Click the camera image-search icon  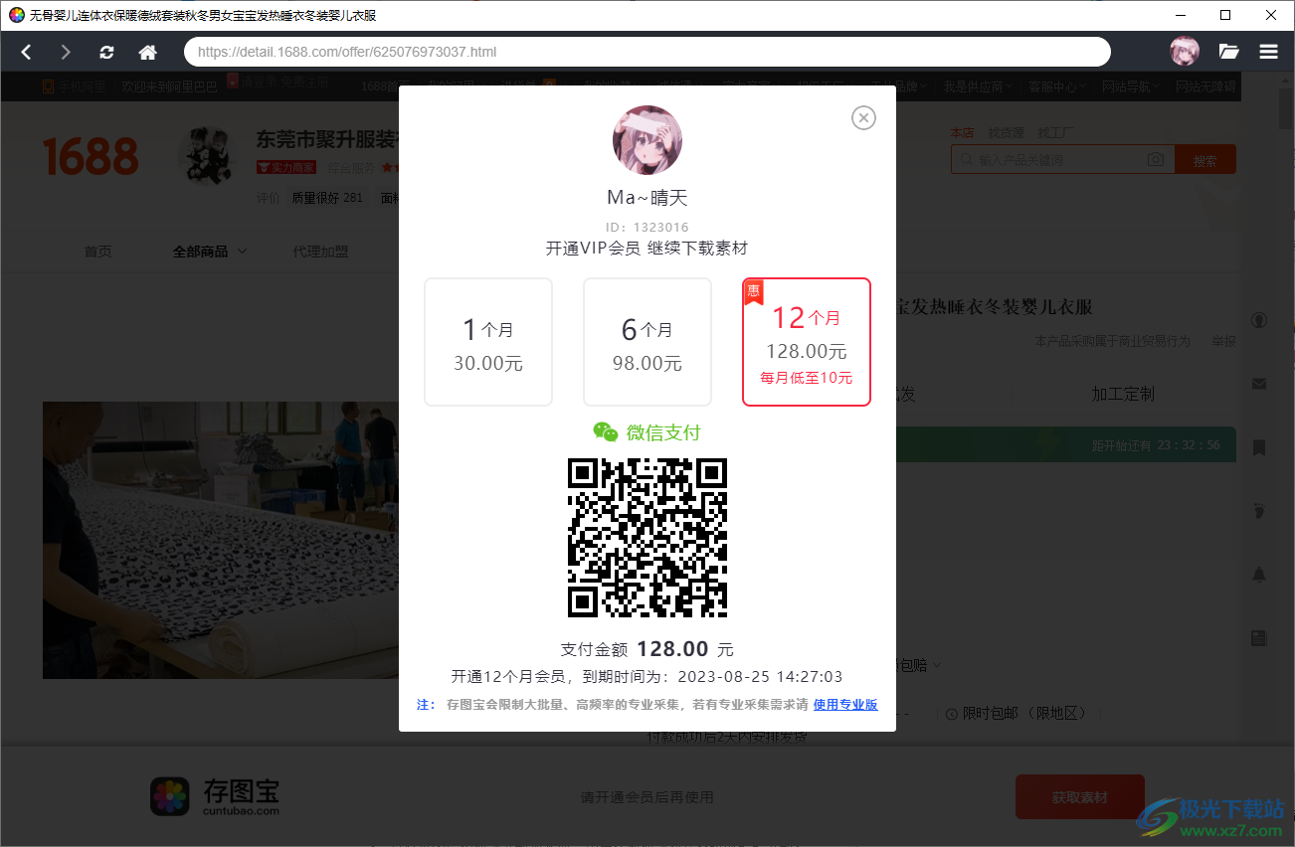pyautogui.click(x=1156, y=159)
